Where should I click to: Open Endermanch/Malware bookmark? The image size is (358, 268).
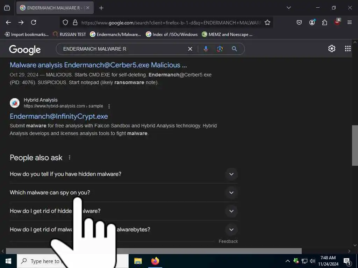(115, 35)
